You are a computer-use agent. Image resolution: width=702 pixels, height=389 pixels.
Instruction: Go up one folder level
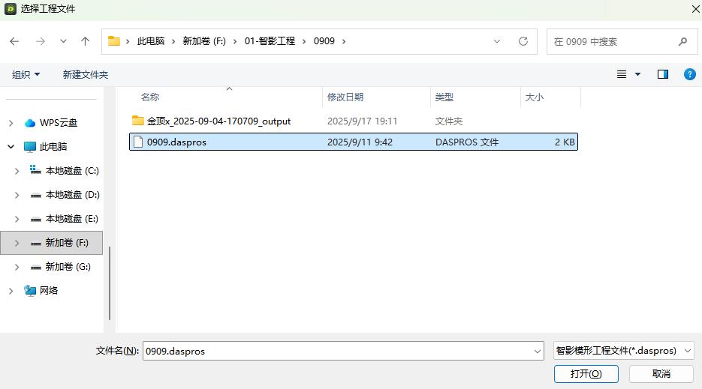coord(85,41)
